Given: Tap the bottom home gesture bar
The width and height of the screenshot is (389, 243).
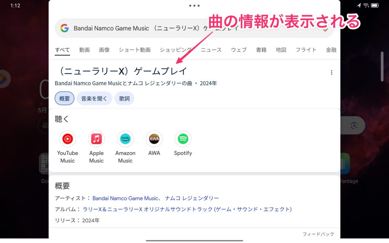Looking at the screenshot, I should 194,240.
